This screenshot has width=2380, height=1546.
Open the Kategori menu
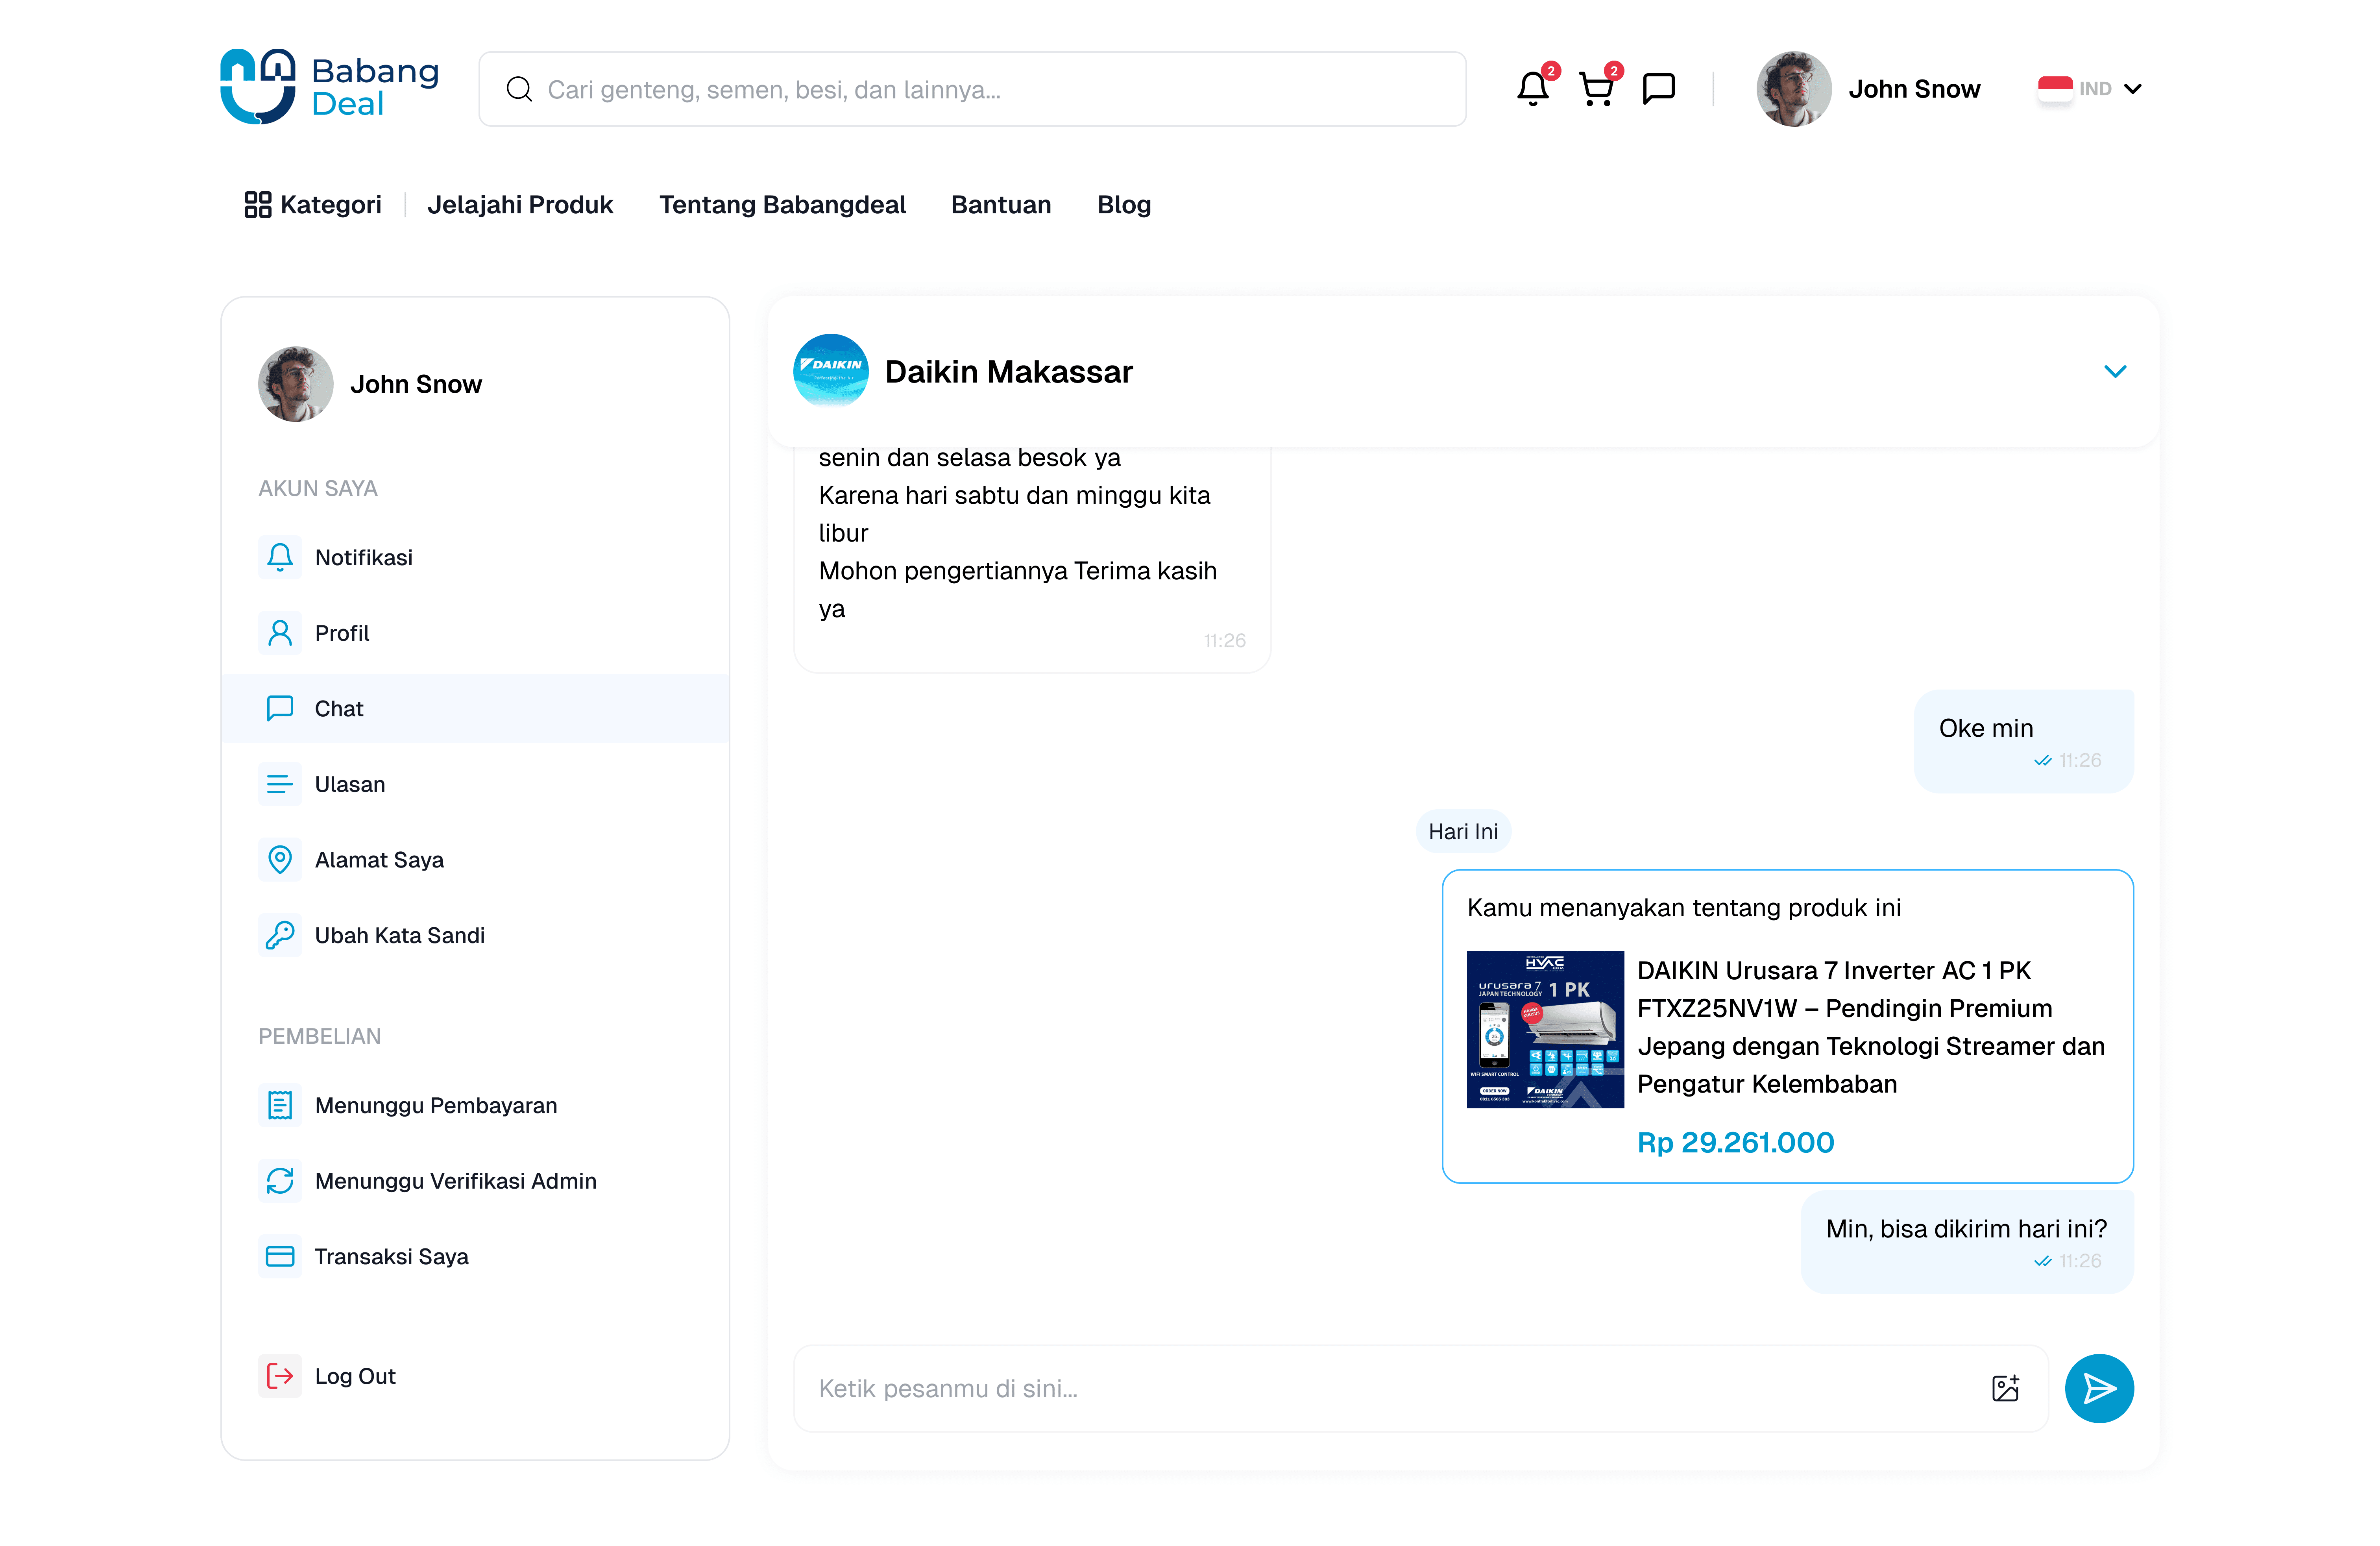[313, 205]
